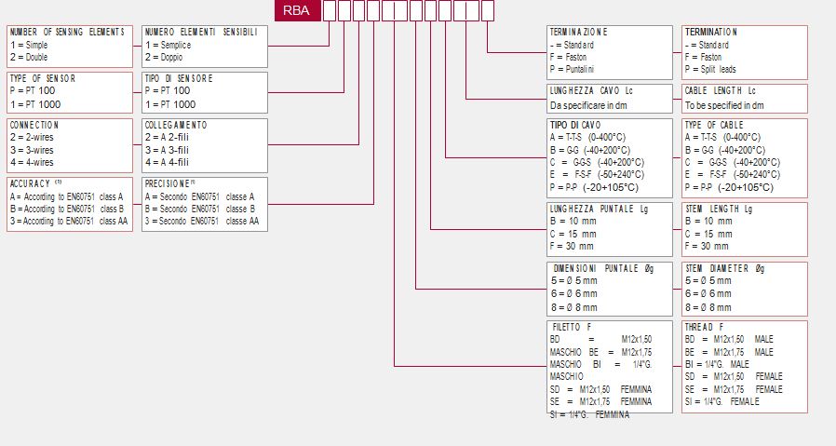Viewport: 836px width, 446px height.
Task: Click the English CONNECTION options box
Action: 70,144
